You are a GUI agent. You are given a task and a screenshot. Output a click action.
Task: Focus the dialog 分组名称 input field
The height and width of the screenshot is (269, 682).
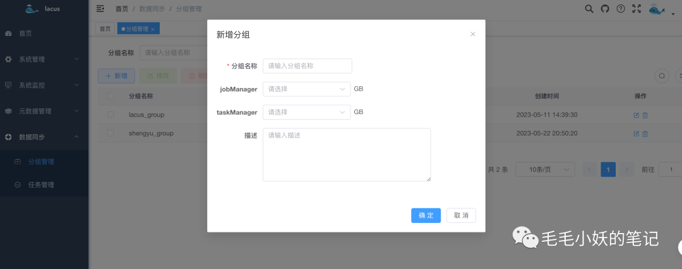(x=307, y=66)
